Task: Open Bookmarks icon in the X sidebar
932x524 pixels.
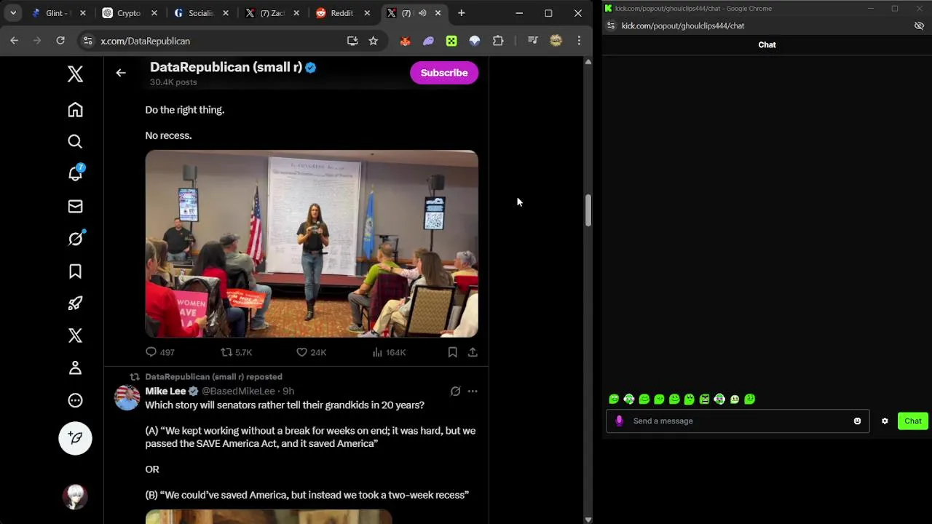Action: tap(75, 271)
